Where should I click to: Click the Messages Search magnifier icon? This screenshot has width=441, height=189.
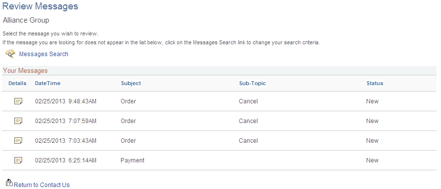pos(10,54)
